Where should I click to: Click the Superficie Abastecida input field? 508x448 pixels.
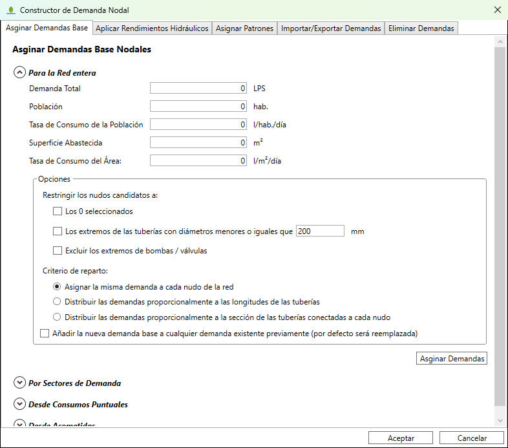(x=198, y=143)
